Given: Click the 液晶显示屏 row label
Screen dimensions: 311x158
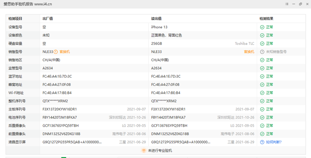Looking at the screenshot, I should [x=17, y=142].
